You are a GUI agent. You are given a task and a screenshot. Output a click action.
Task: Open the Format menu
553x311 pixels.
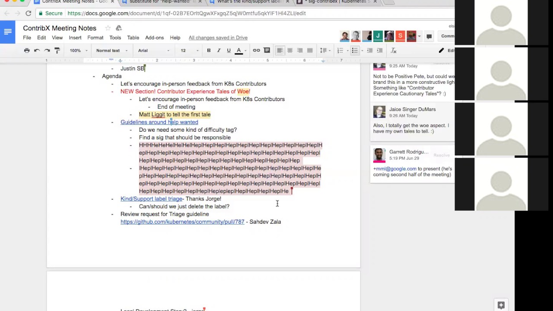95,38
